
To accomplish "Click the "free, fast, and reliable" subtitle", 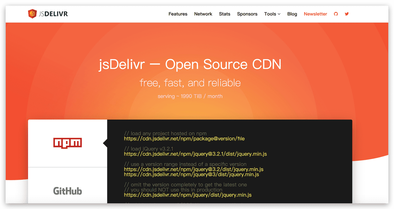I will click(190, 83).
